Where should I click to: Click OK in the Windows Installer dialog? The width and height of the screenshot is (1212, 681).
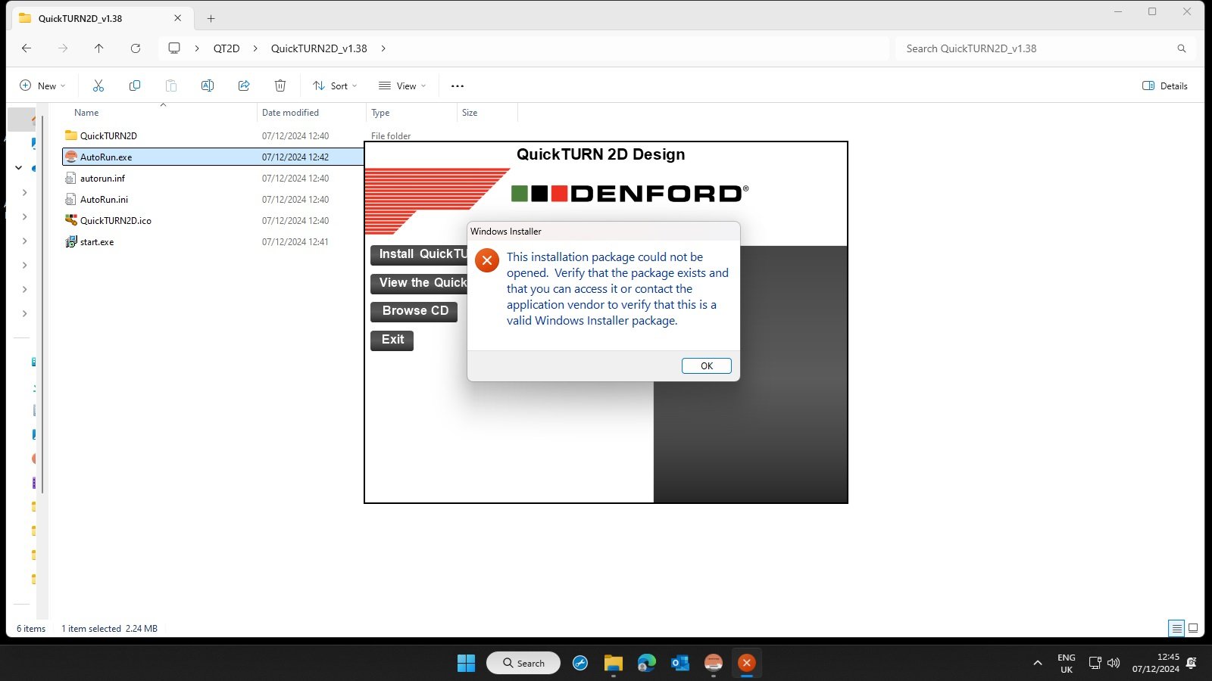706,365
